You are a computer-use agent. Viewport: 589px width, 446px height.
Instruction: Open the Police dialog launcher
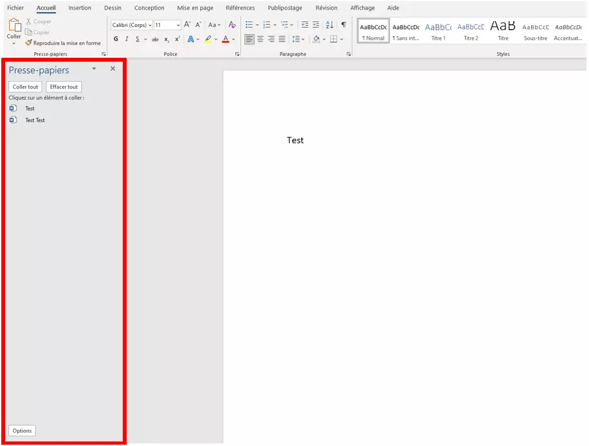pos(237,54)
